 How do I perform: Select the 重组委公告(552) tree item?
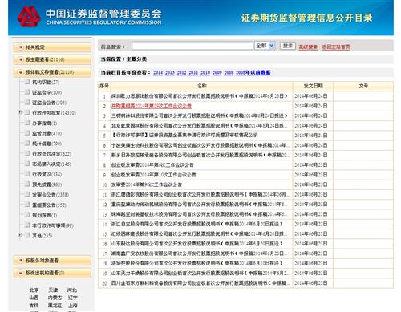(49, 205)
